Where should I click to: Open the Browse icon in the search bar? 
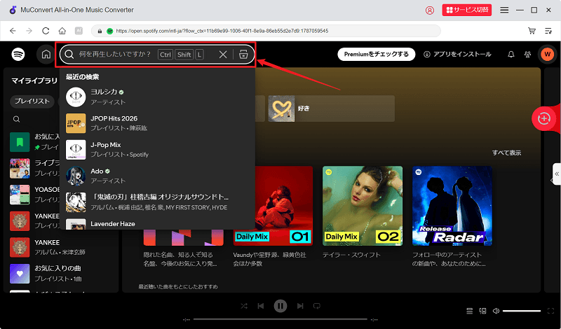(x=243, y=55)
